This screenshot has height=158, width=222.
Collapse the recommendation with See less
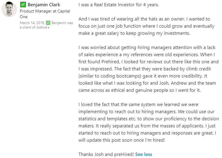coord(144,154)
